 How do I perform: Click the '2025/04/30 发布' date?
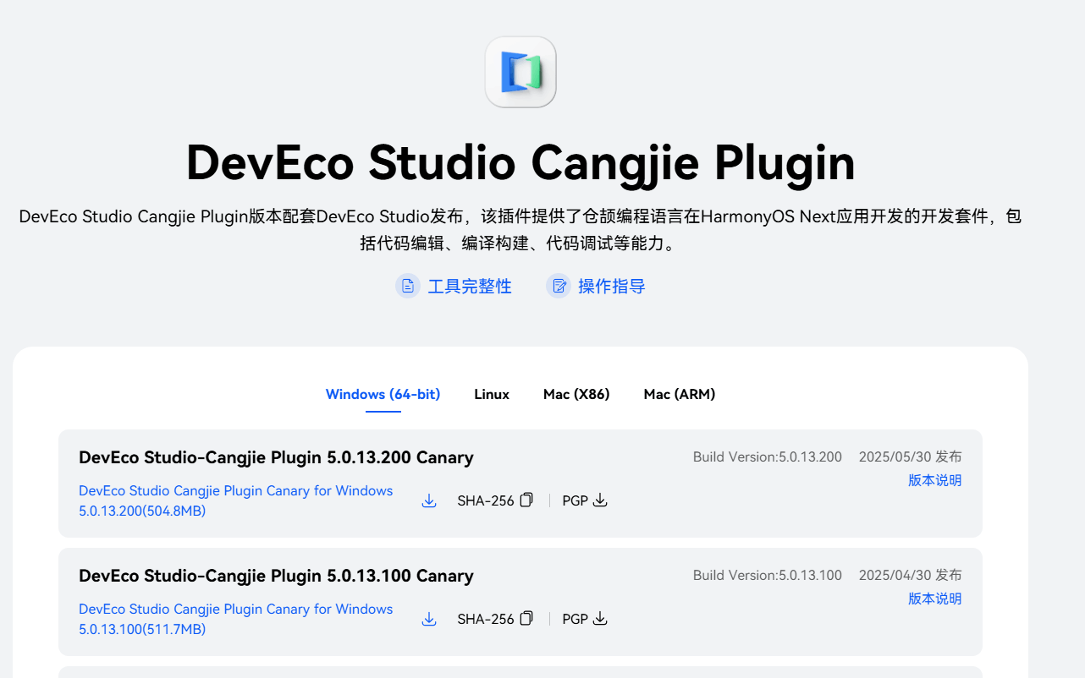pyautogui.click(x=911, y=575)
